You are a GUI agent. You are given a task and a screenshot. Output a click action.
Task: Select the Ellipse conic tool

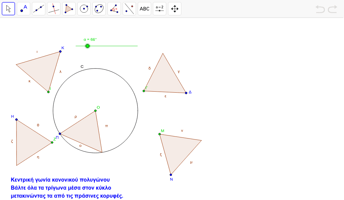(x=99, y=9)
